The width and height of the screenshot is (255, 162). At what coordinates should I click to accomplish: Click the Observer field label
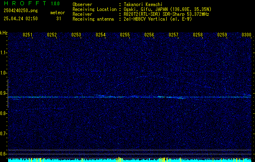tap(82, 4)
